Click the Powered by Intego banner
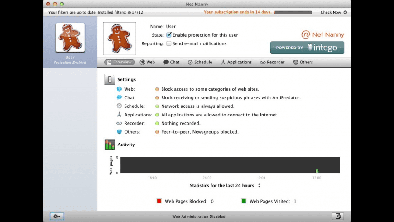Screen dimensions: 394x222 point(307,48)
